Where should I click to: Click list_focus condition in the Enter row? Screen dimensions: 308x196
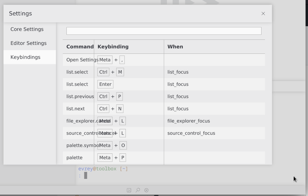[178, 84]
